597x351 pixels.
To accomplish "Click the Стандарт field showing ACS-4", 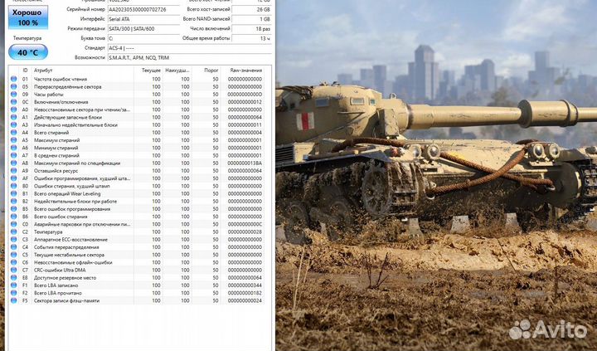I will (x=190, y=48).
